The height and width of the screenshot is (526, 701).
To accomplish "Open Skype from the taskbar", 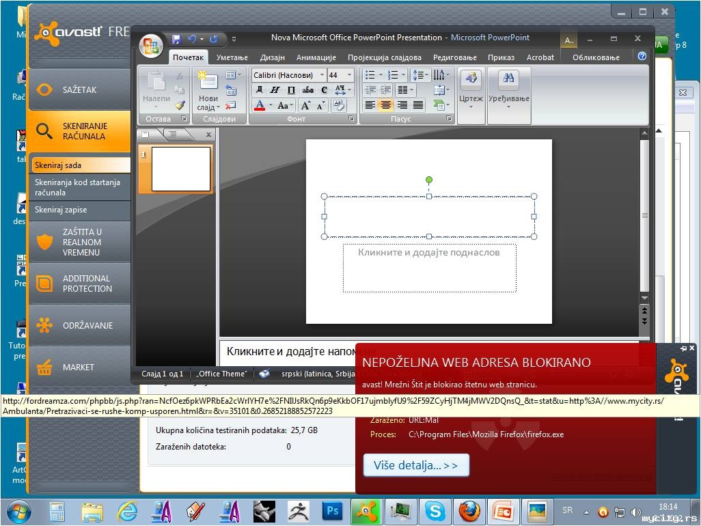I will coord(435,511).
